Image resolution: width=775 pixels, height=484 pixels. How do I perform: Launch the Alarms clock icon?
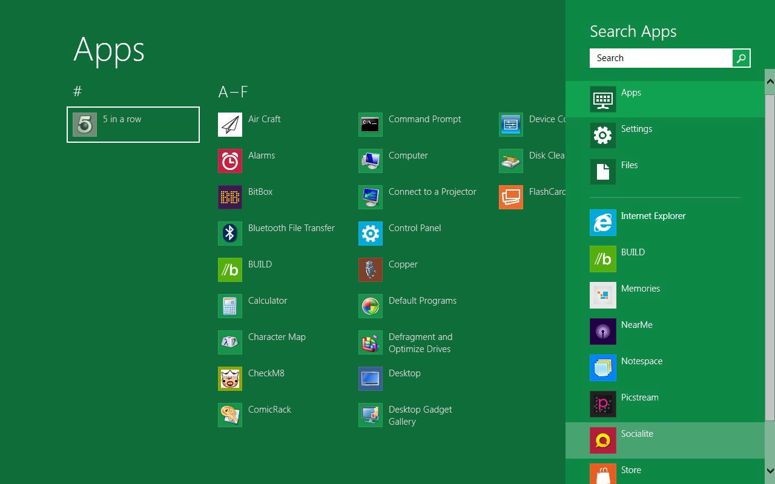tap(230, 161)
